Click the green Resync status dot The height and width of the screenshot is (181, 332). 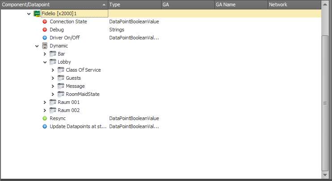pyautogui.click(x=45, y=118)
